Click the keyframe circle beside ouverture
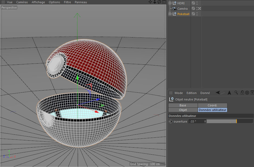254x167 pixels. click(x=171, y=121)
